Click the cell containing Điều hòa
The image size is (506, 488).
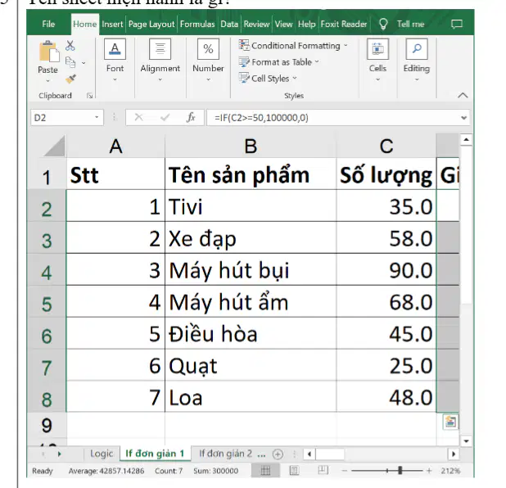(x=251, y=333)
